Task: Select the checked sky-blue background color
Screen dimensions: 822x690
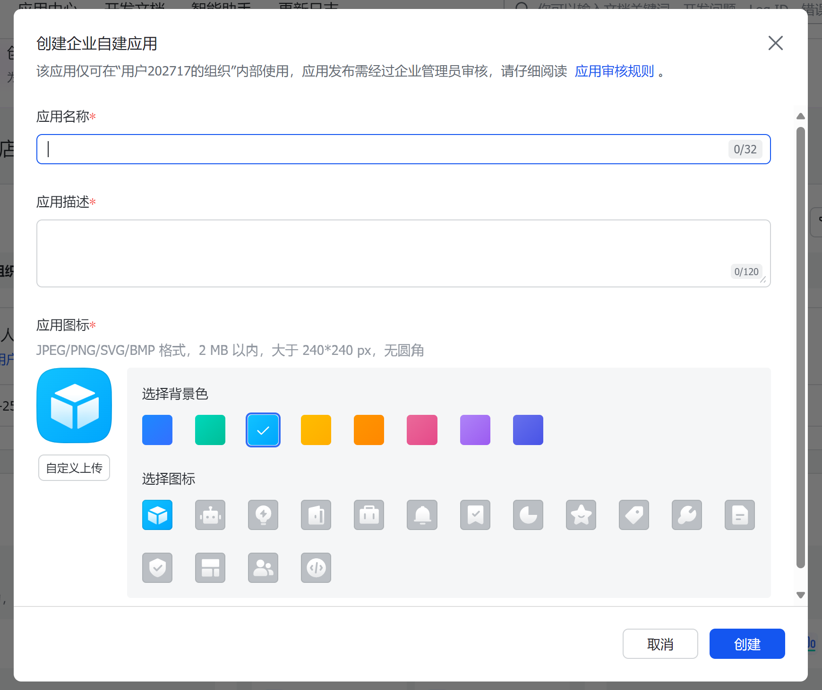Action: pyautogui.click(x=263, y=430)
